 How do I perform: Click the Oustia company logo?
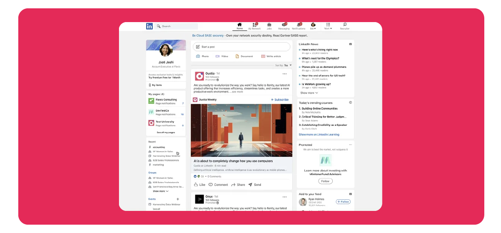pos(199,76)
